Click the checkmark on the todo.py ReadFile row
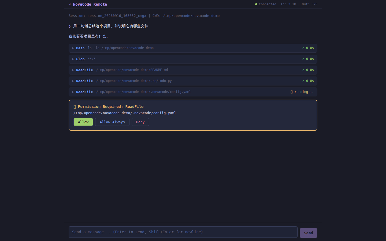This screenshot has height=241, width=386. click(303, 81)
